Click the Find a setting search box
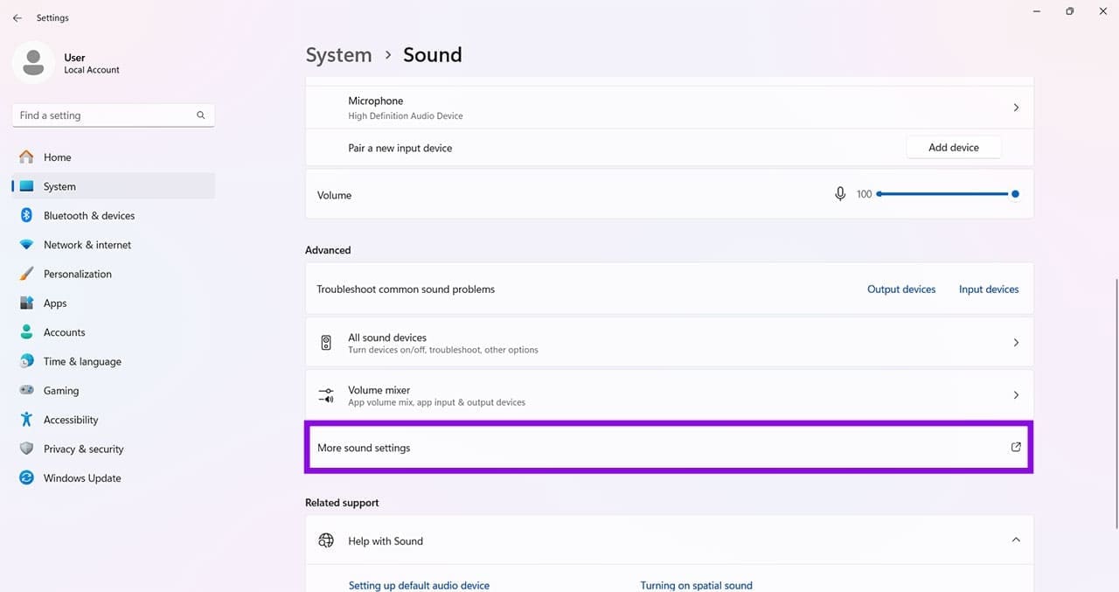Image resolution: width=1119 pixels, height=592 pixels. (114, 115)
